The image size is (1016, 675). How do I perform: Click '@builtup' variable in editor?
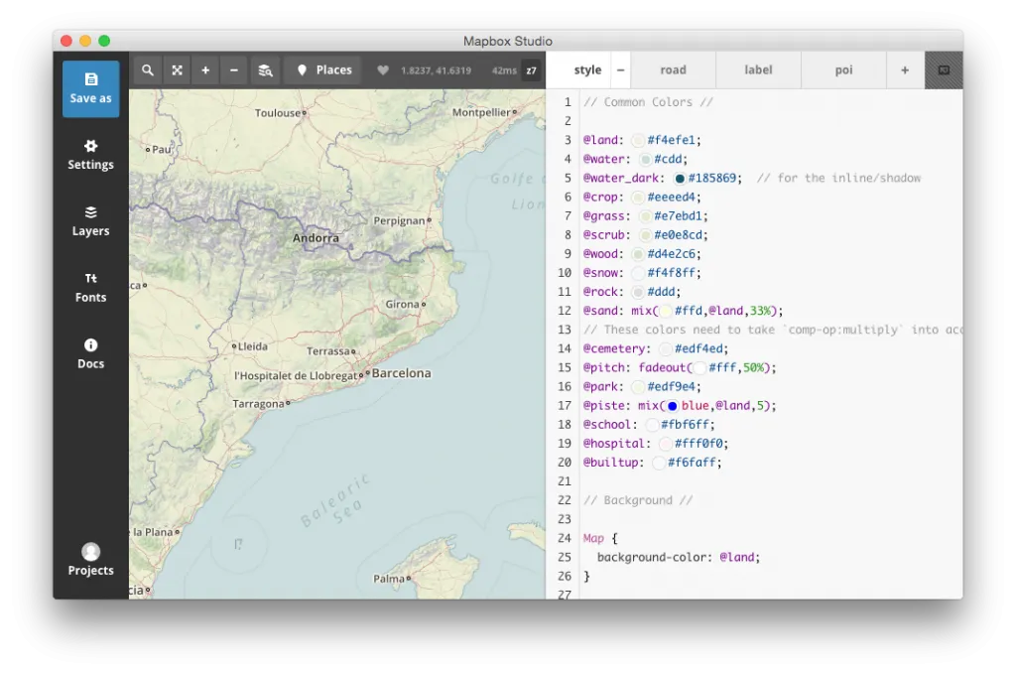610,463
